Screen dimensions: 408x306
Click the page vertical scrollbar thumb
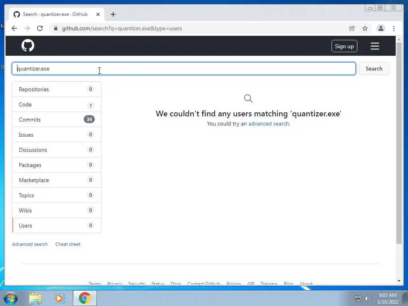pos(399,143)
